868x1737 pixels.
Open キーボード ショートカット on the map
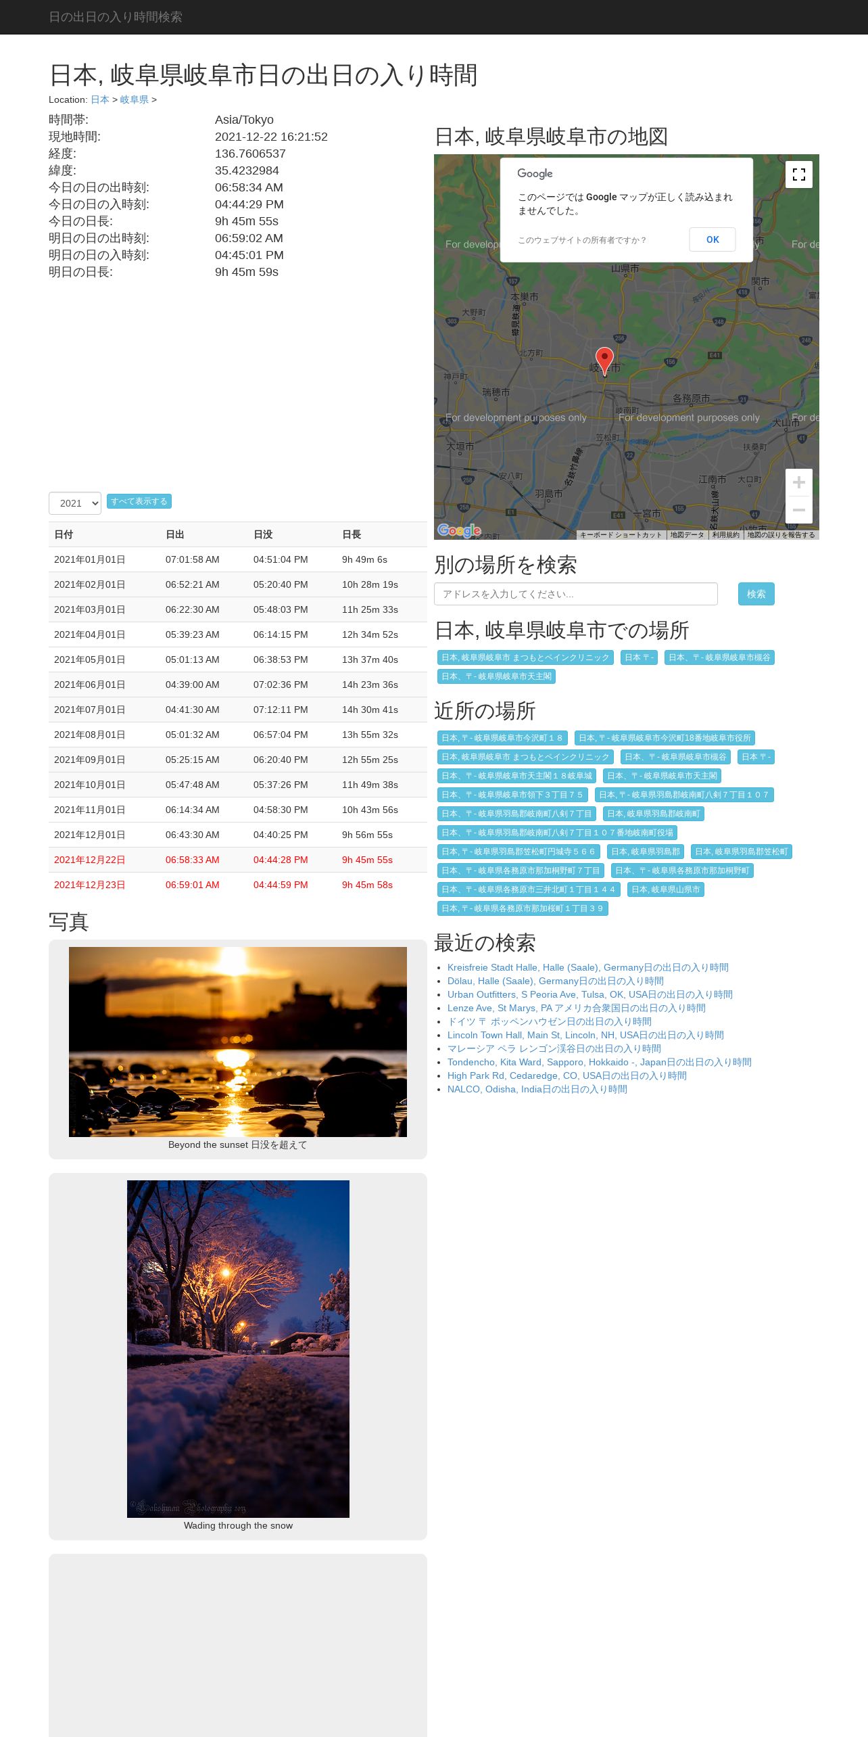coord(621,535)
